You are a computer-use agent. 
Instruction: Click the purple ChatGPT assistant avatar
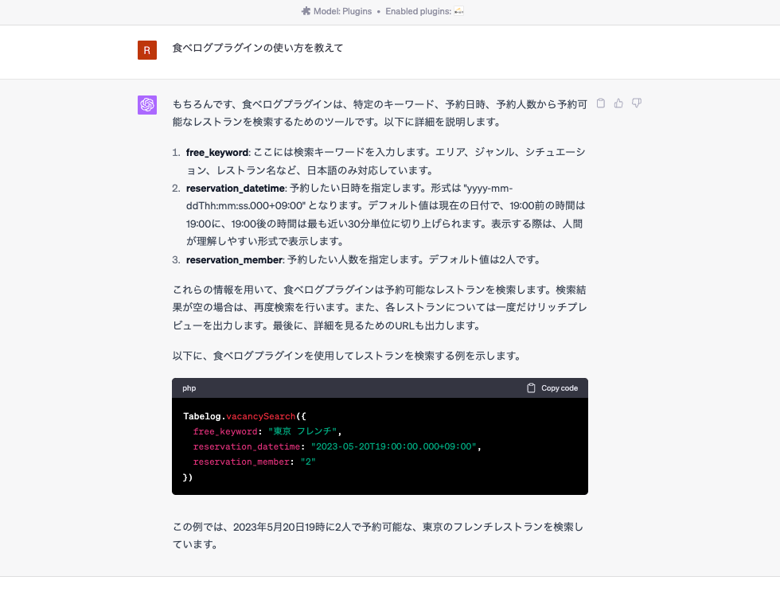[x=147, y=105]
